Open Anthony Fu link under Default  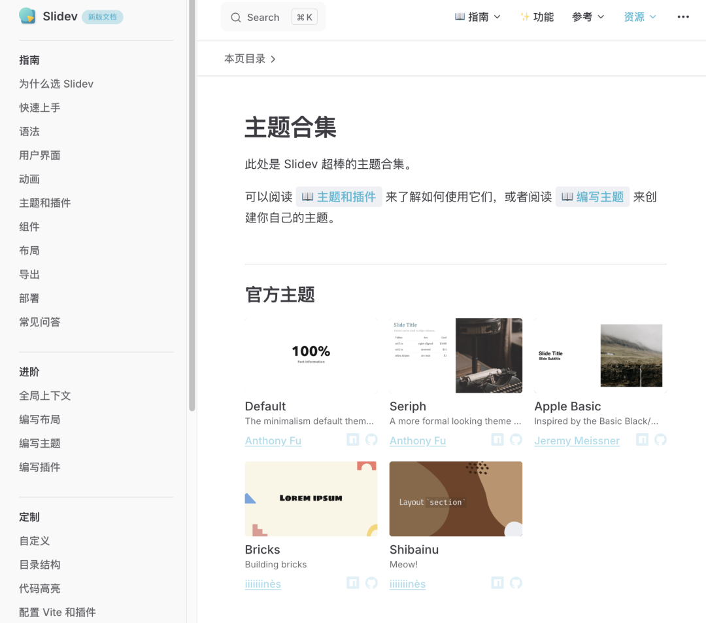click(273, 440)
